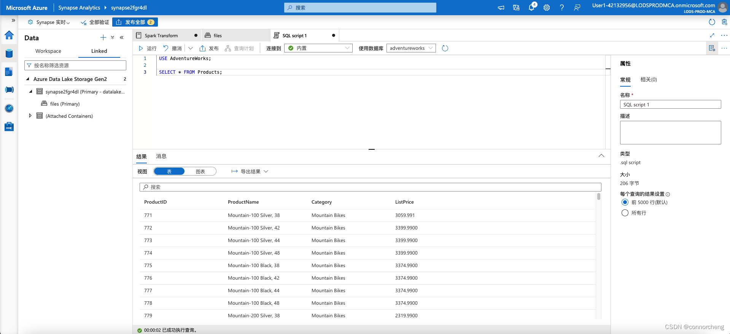Open the Develop hub document icon
This screenshot has width=730, height=334.
click(x=9, y=71)
